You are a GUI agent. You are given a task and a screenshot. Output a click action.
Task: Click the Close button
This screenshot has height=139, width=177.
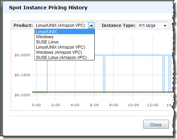(156, 124)
